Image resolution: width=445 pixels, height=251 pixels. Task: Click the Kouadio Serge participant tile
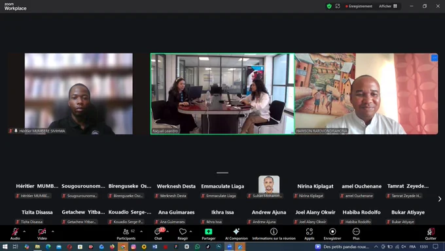130,213
